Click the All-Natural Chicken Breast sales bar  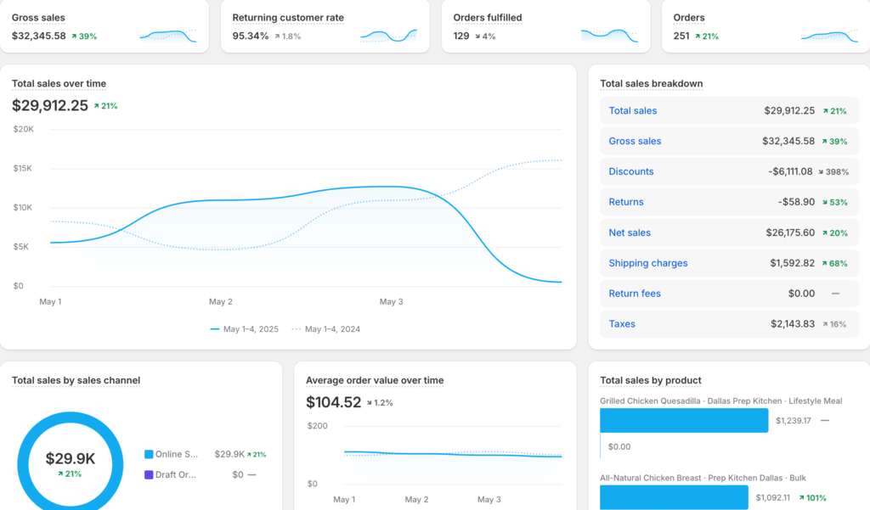674,497
